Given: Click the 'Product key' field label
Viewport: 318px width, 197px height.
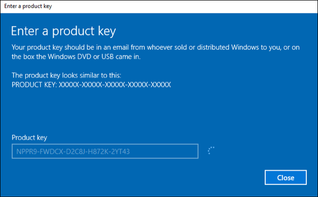Looking at the screenshot, I should tap(29, 138).
